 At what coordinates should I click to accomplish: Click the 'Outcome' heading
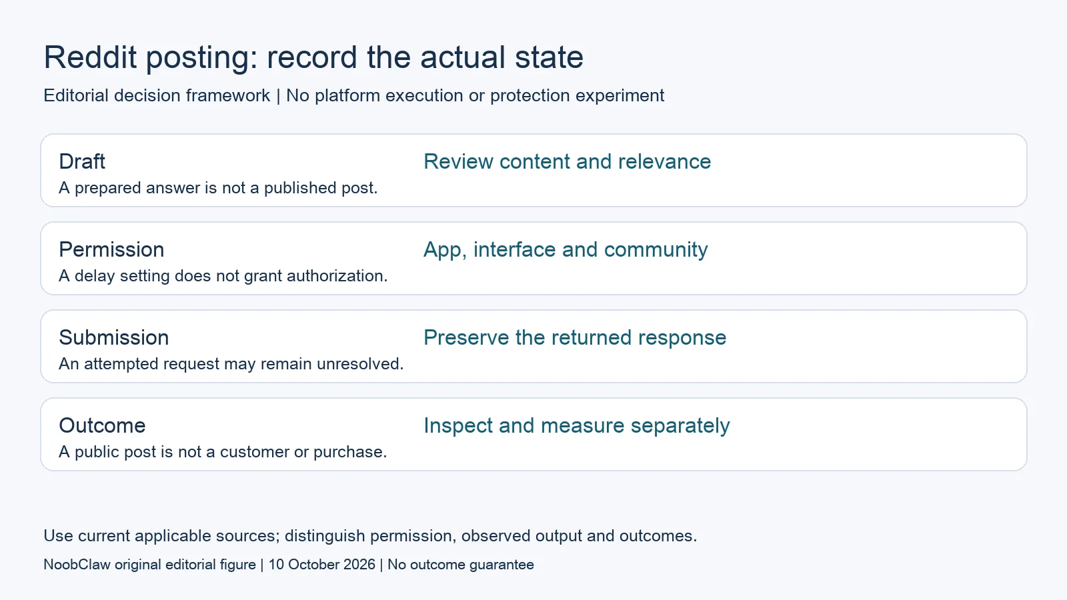tap(102, 425)
